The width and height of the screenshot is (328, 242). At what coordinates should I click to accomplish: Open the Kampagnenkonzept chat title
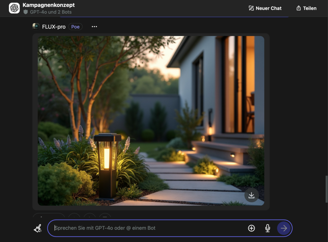[x=49, y=5]
